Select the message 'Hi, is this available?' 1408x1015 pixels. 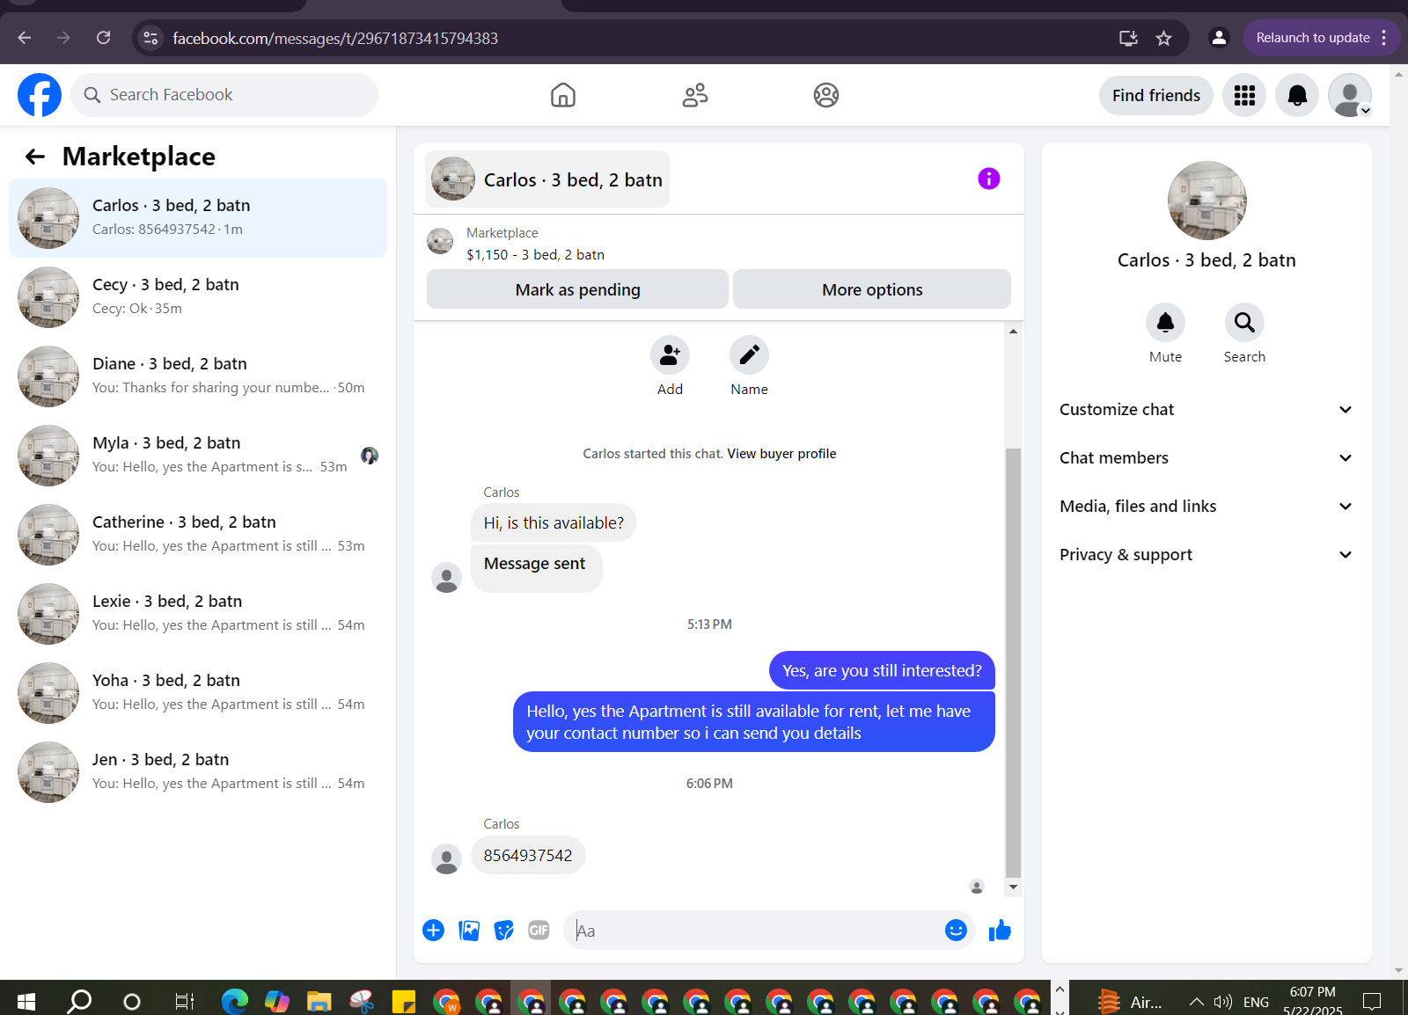(554, 522)
